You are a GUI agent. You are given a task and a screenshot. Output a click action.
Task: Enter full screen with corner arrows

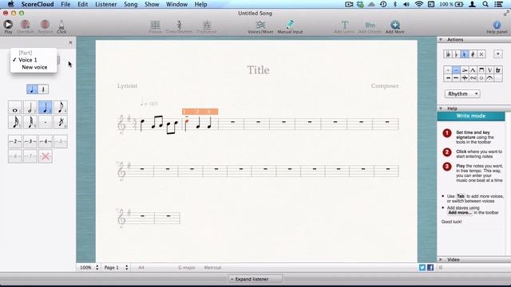[506, 13]
